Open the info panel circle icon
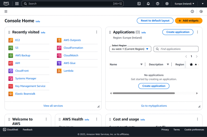 (x=192, y=11)
